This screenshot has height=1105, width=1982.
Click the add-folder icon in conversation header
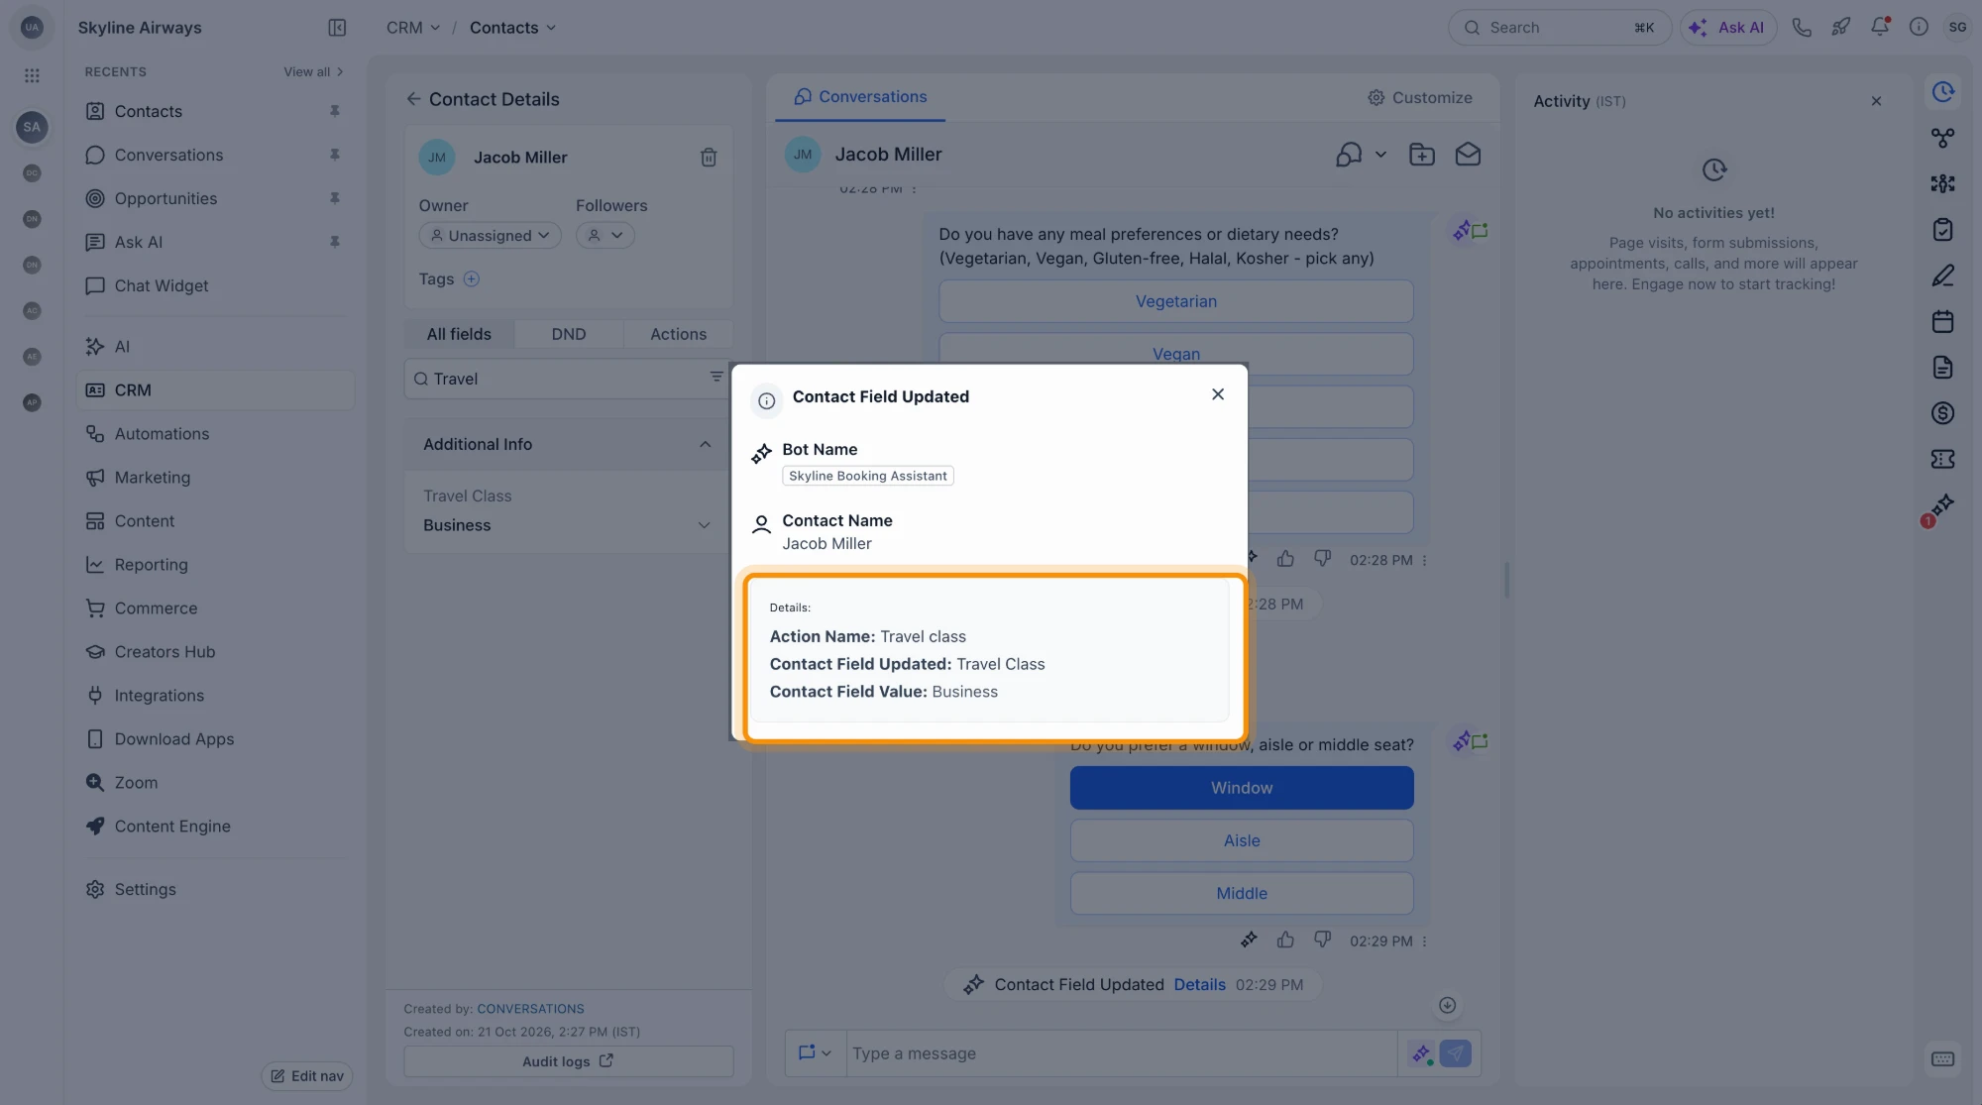1422,155
